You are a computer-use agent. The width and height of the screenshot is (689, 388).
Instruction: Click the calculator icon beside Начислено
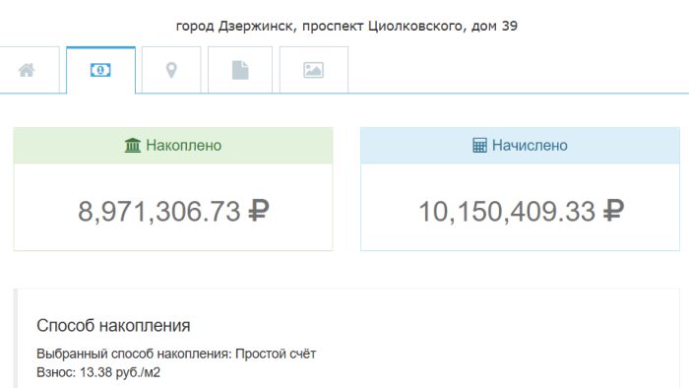pos(479,146)
